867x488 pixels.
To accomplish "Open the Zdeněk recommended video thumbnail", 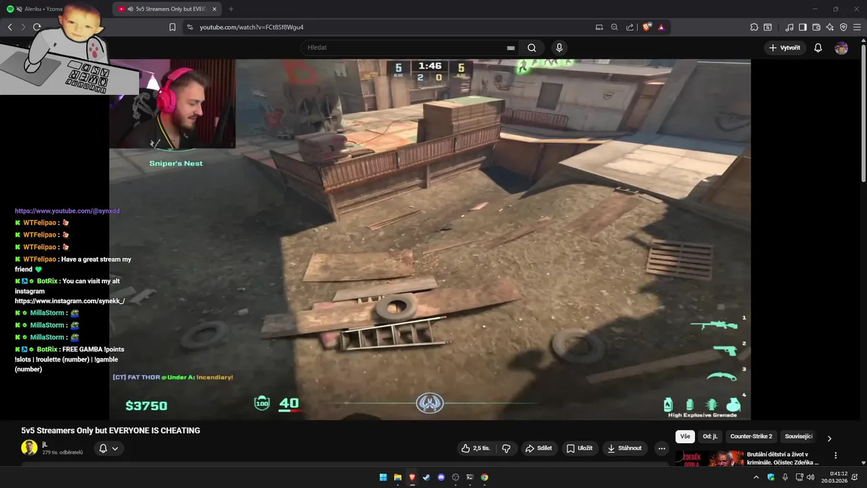I will [x=709, y=458].
